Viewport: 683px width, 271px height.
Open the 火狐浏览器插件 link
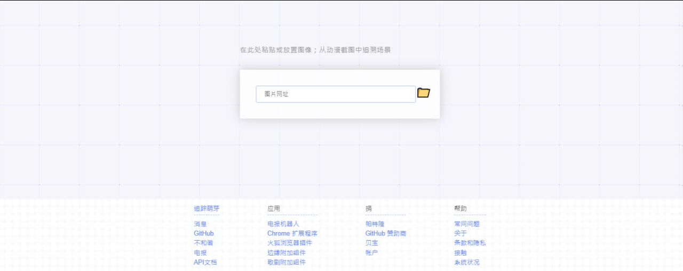[x=289, y=243]
